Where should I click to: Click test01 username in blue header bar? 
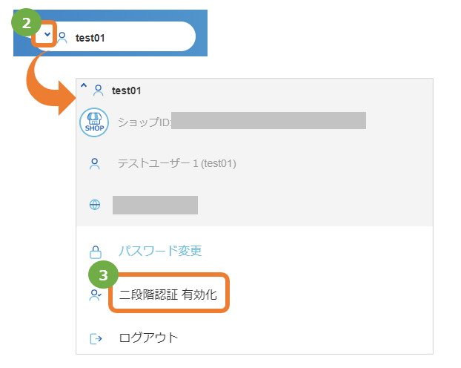coord(90,38)
